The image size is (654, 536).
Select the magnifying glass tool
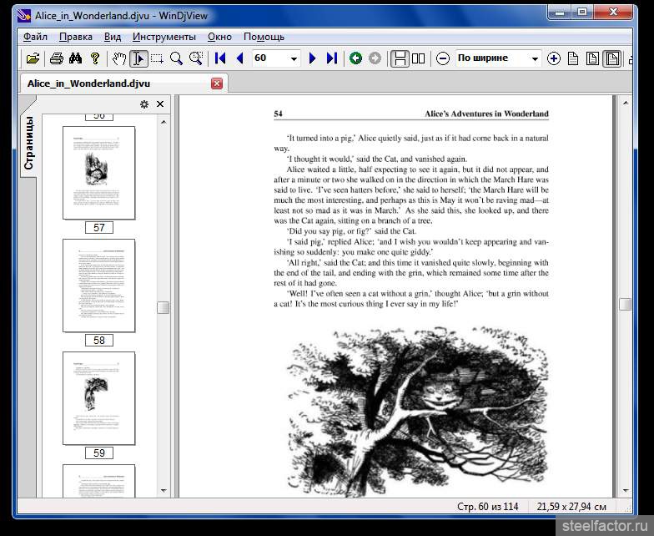(177, 58)
